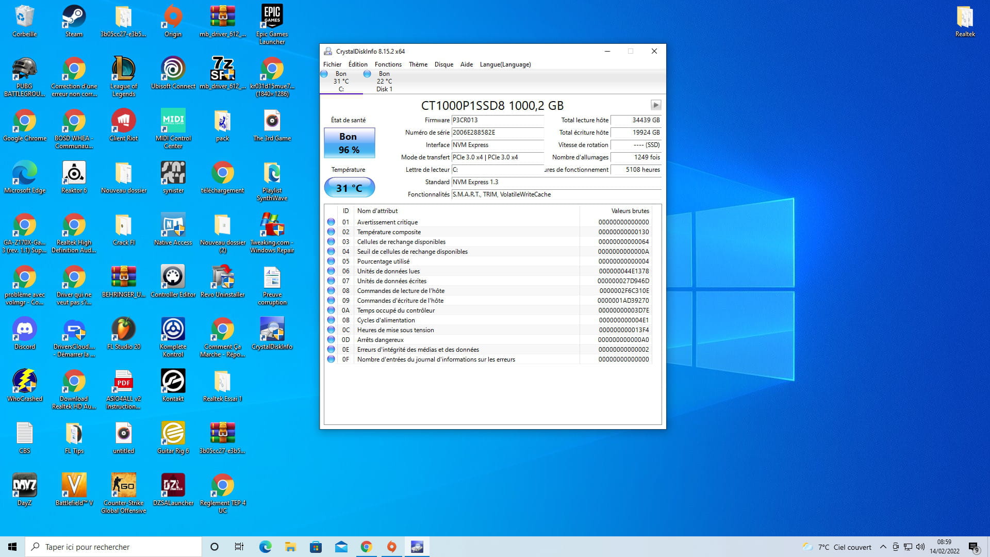The height and width of the screenshot is (557, 990).
Task: Open Client Riot desktop icon
Action: [123, 125]
